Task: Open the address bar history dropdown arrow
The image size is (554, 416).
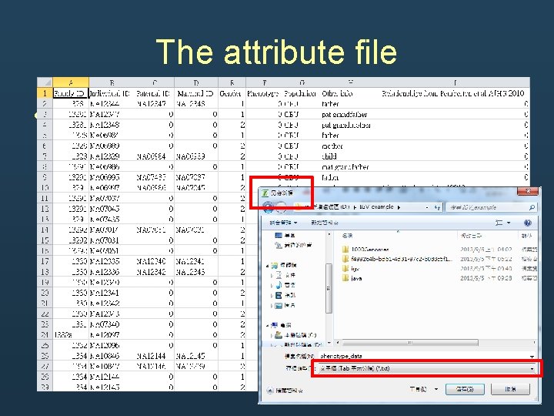Action: [x=427, y=207]
